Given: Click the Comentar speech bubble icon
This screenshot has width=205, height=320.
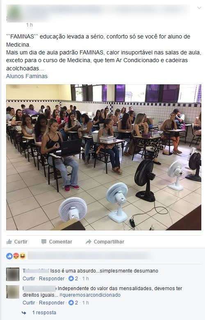Looking at the screenshot, I should click(x=44, y=241).
